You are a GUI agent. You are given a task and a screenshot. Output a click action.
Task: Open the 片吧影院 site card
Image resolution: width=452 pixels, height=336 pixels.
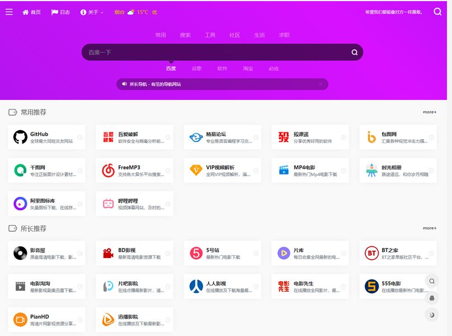coord(134,286)
